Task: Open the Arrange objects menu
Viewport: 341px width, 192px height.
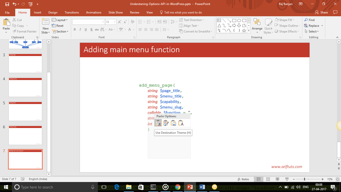Action: pos(257,26)
